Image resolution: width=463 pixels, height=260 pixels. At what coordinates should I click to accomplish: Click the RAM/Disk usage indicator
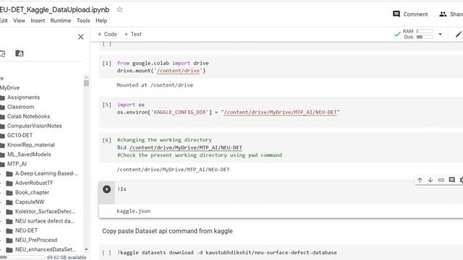(x=418, y=34)
